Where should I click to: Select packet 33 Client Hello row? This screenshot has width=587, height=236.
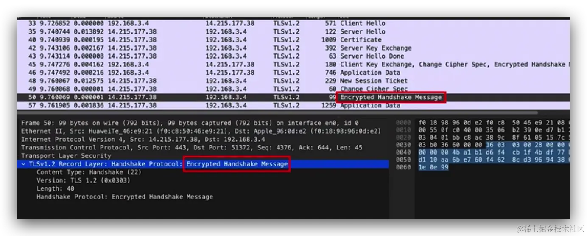pyautogui.click(x=293, y=23)
